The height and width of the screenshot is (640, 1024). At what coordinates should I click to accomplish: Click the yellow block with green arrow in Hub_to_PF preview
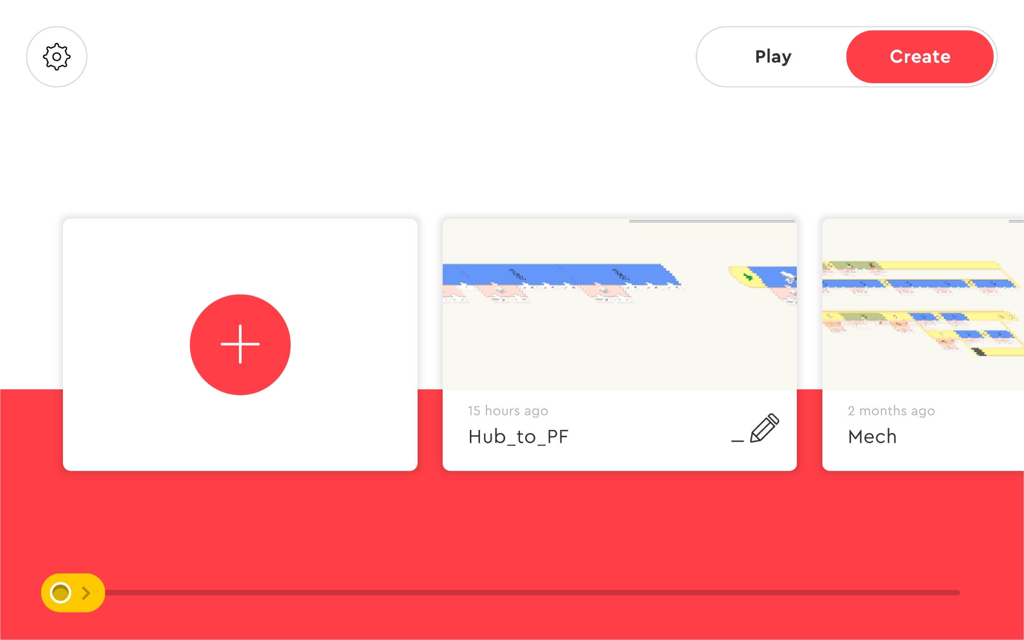click(x=747, y=277)
